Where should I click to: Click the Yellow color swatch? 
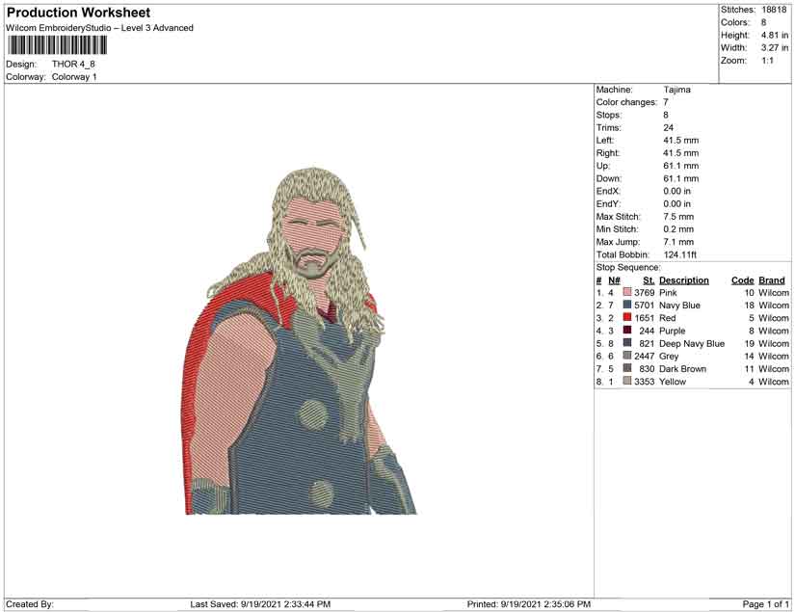627,381
